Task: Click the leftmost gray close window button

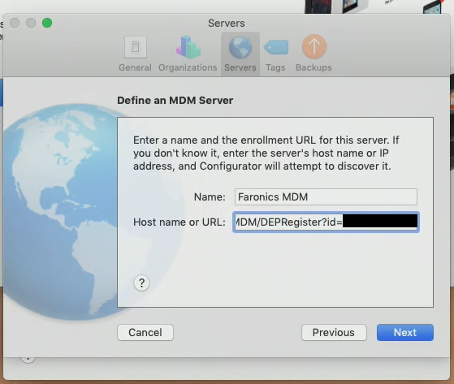Action: (15, 23)
